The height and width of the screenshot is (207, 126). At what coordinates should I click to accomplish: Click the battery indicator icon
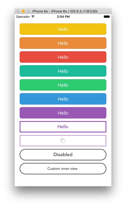[x=107, y=17]
